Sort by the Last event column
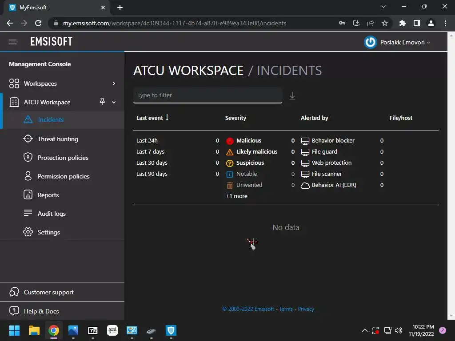455x341 pixels. pyautogui.click(x=152, y=118)
